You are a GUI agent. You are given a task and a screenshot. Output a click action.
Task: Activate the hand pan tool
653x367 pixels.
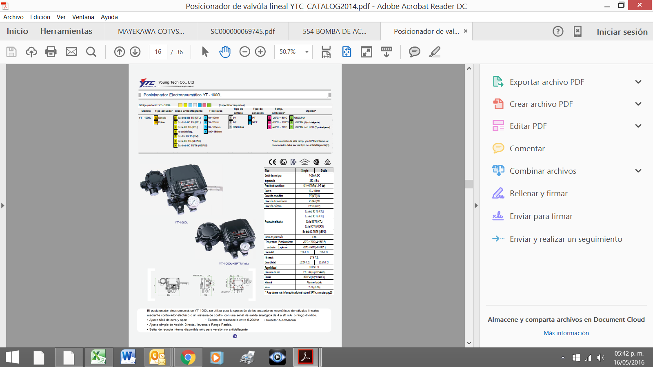[x=225, y=52]
